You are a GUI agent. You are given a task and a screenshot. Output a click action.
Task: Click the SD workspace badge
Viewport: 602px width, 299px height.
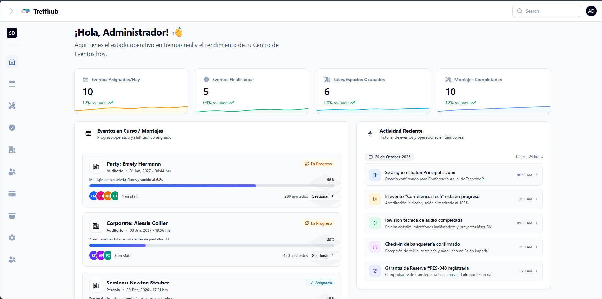(x=12, y=33)
